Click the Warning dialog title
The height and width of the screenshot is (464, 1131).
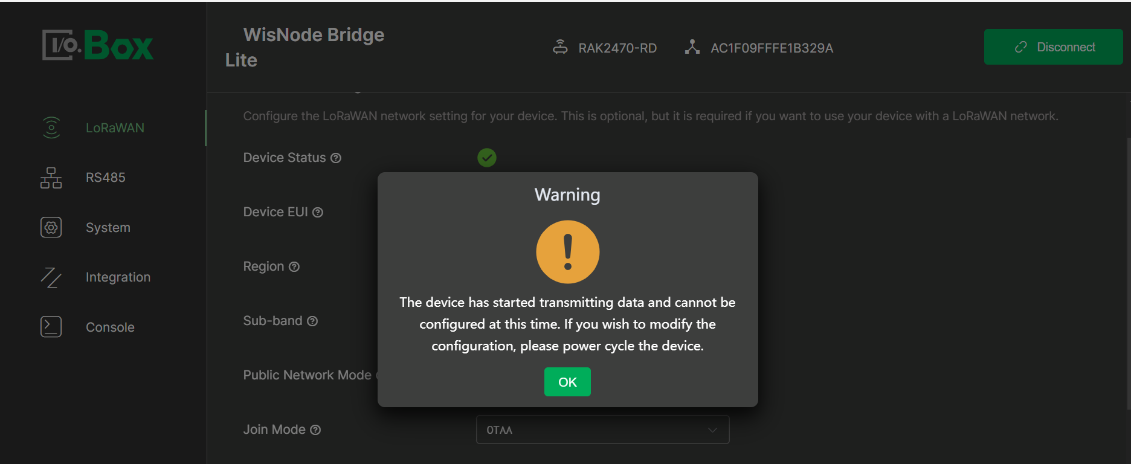567,195
